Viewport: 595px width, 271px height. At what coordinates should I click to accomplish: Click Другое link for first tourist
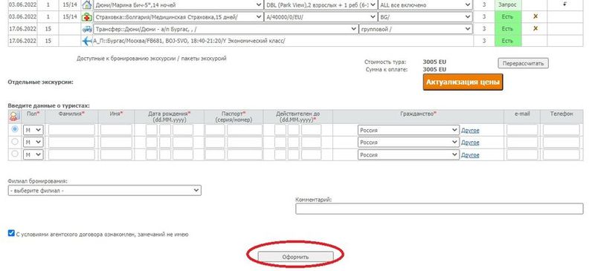pyautogui.click(x=470, y=131)
